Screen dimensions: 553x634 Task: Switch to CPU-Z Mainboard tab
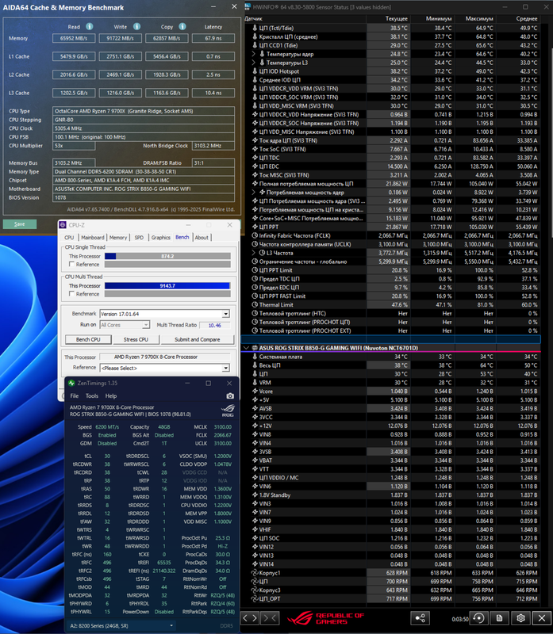point(93,237)
